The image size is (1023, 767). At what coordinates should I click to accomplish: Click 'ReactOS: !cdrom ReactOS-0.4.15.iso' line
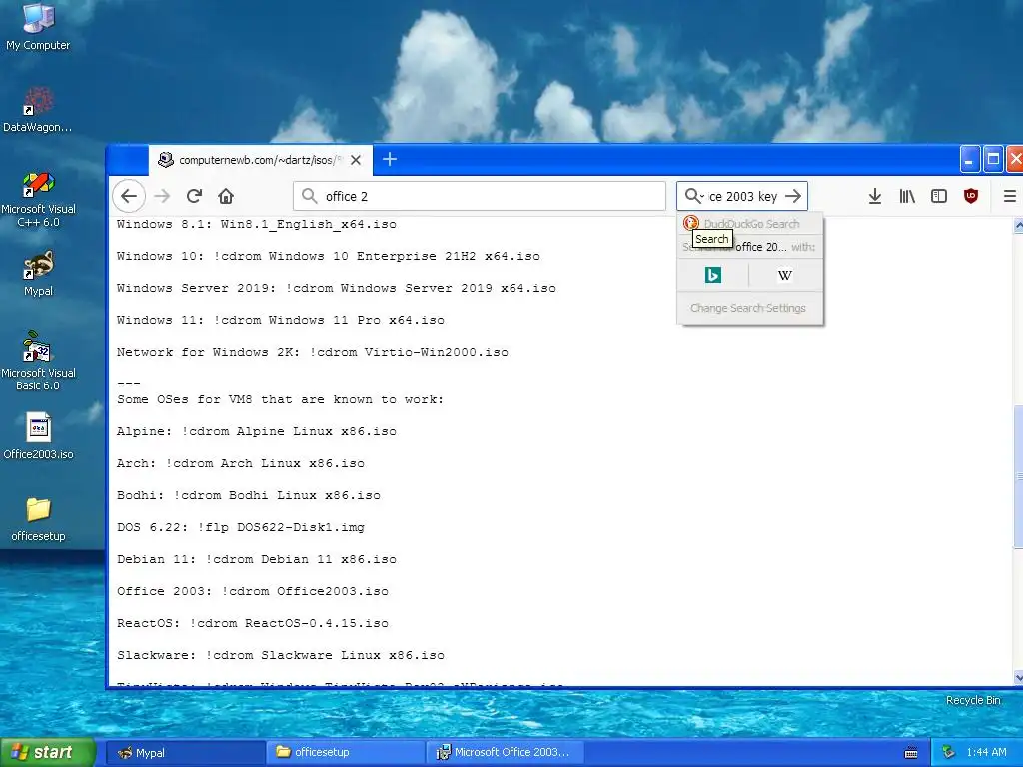point(253,623)
